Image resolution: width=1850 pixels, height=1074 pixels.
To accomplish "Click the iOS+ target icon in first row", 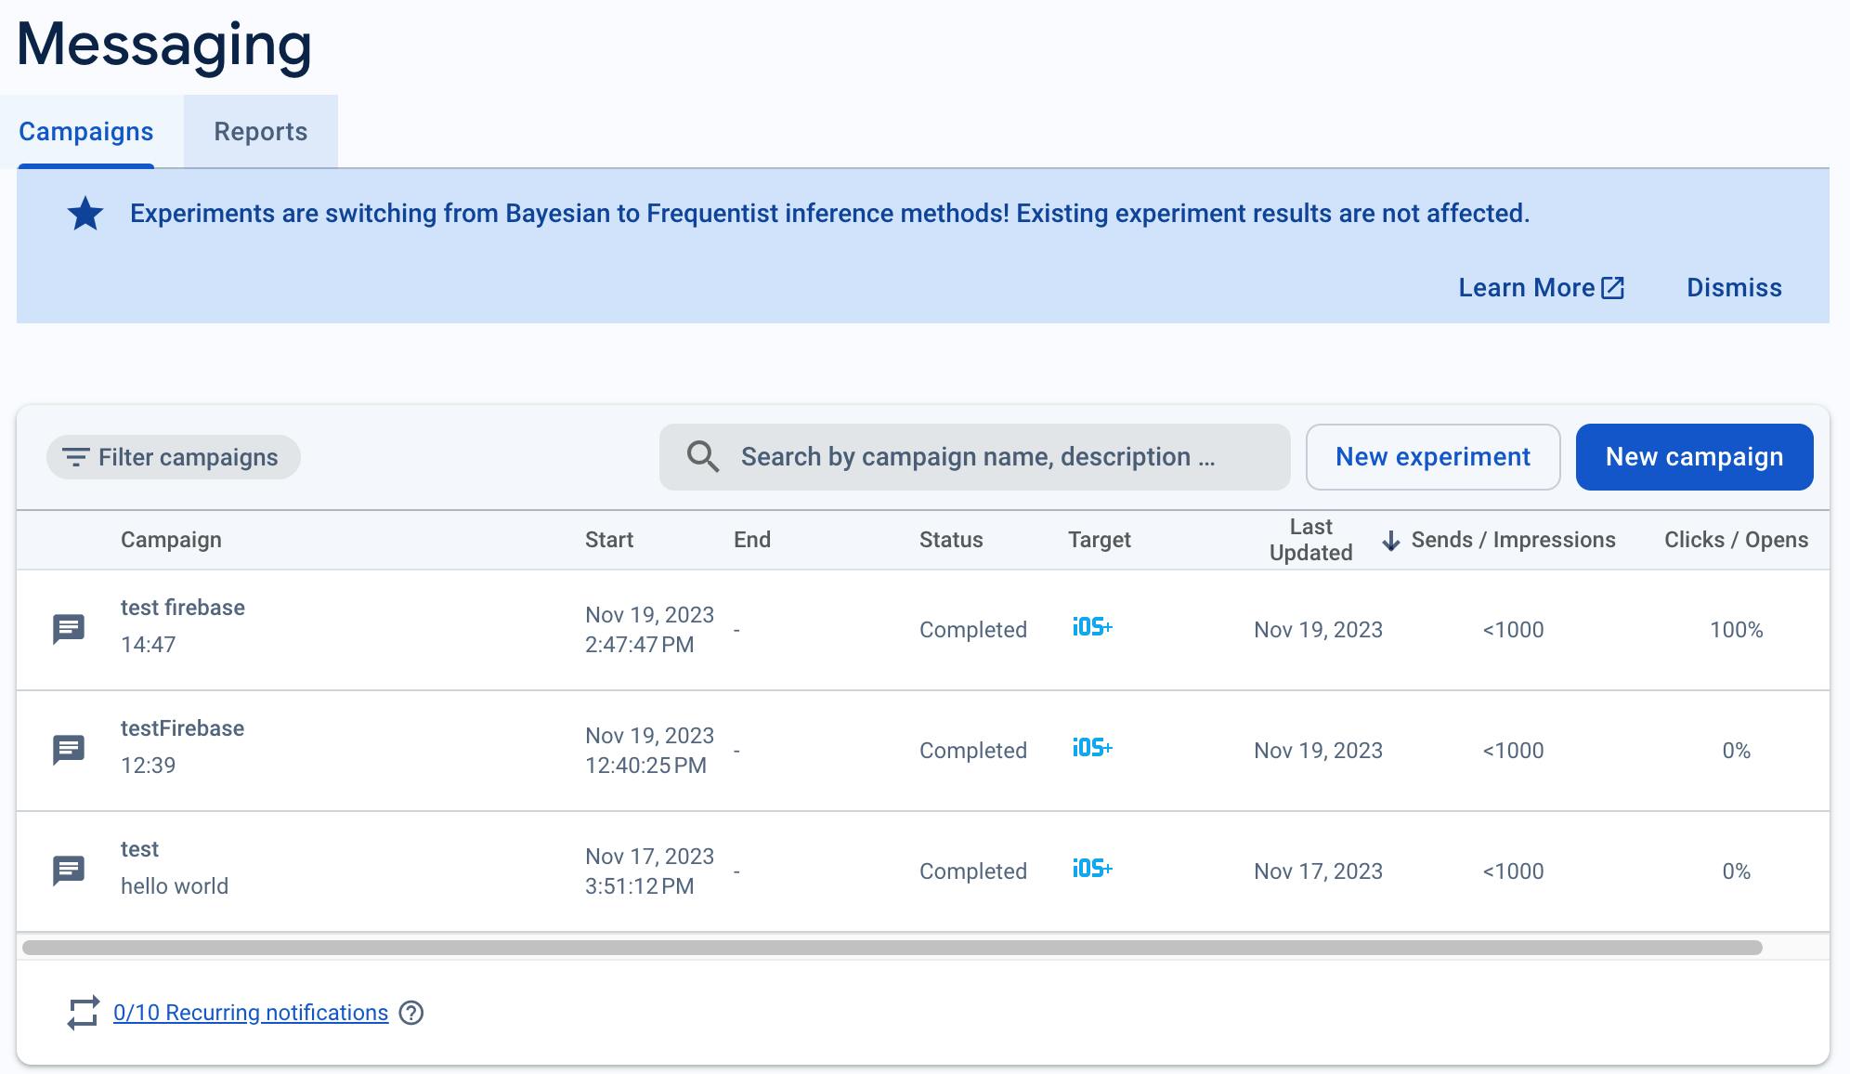I will click(1092, 628).
